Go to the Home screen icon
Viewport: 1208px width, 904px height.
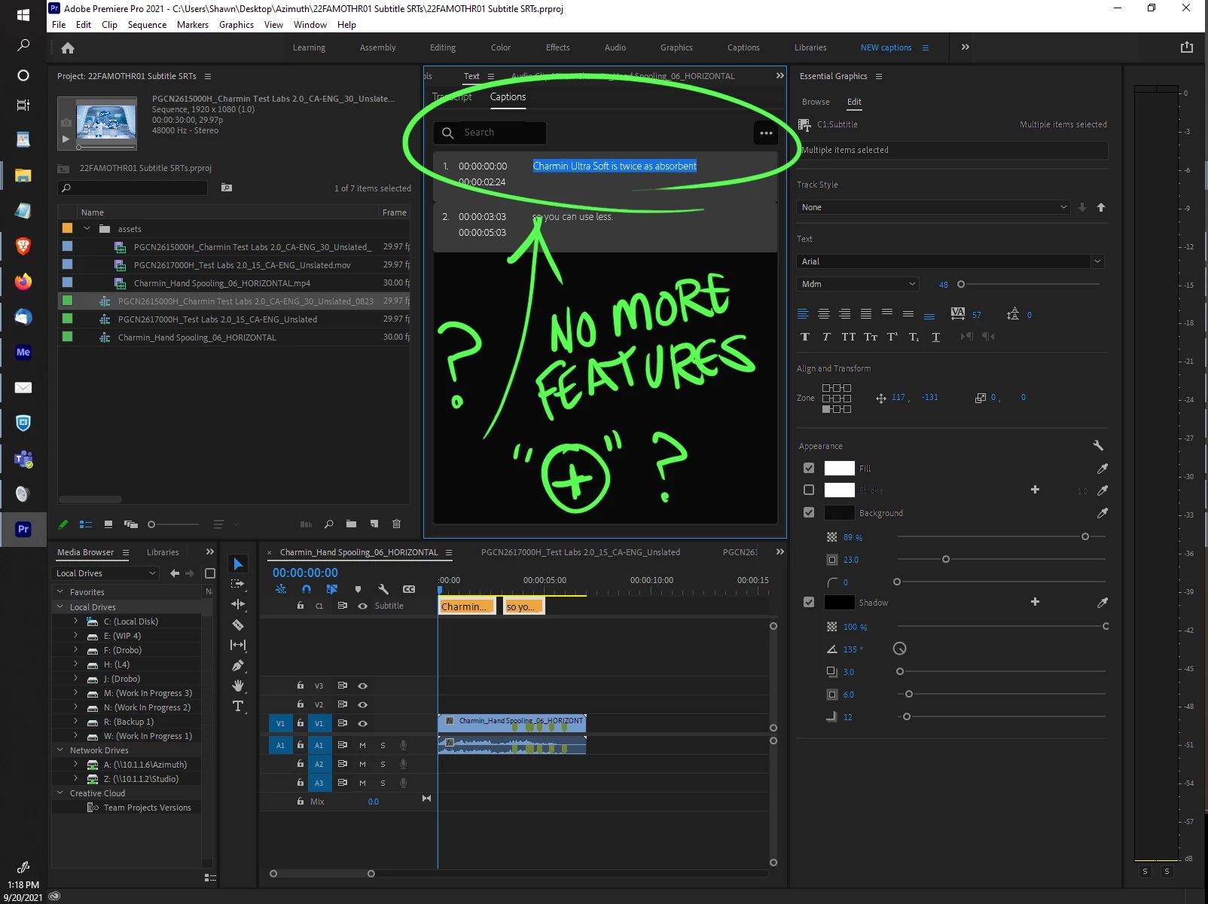68,48
